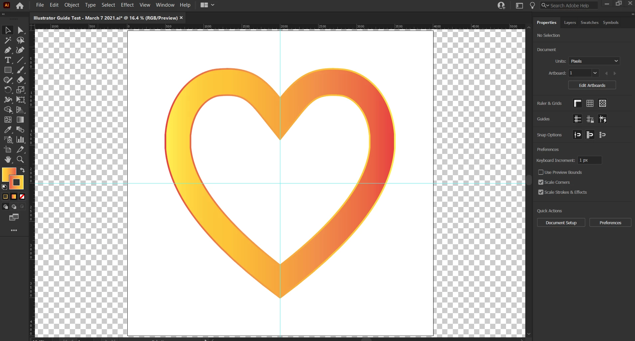Screen dimensions: 635x341
Task: Click the Illustrator Home icon
Action: pyautogui.click(x=20, y=5)
